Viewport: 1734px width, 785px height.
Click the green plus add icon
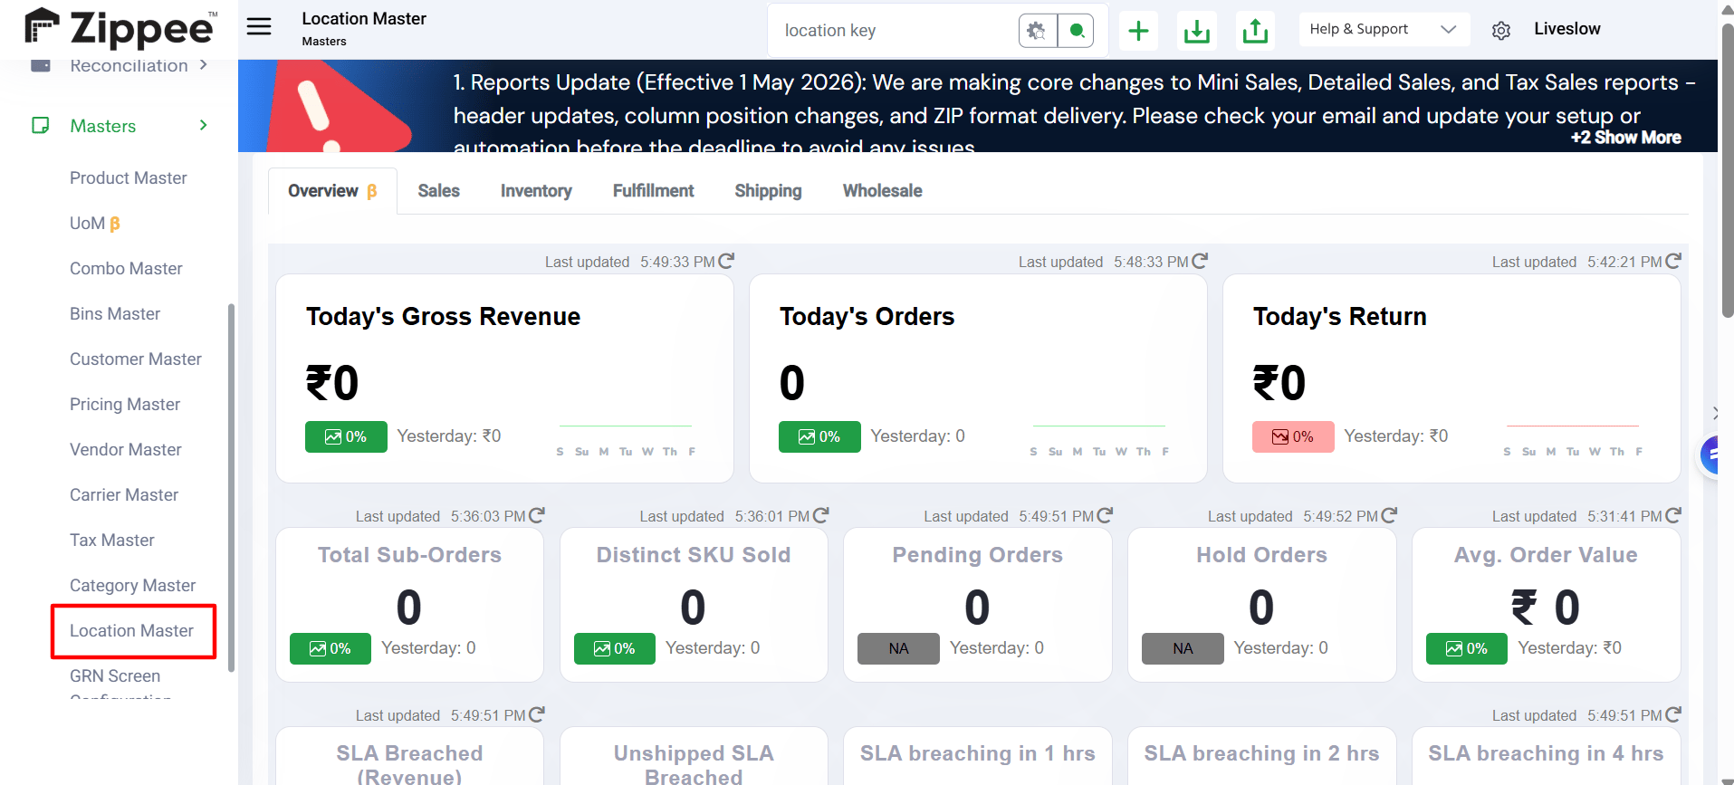[1138, 31]
